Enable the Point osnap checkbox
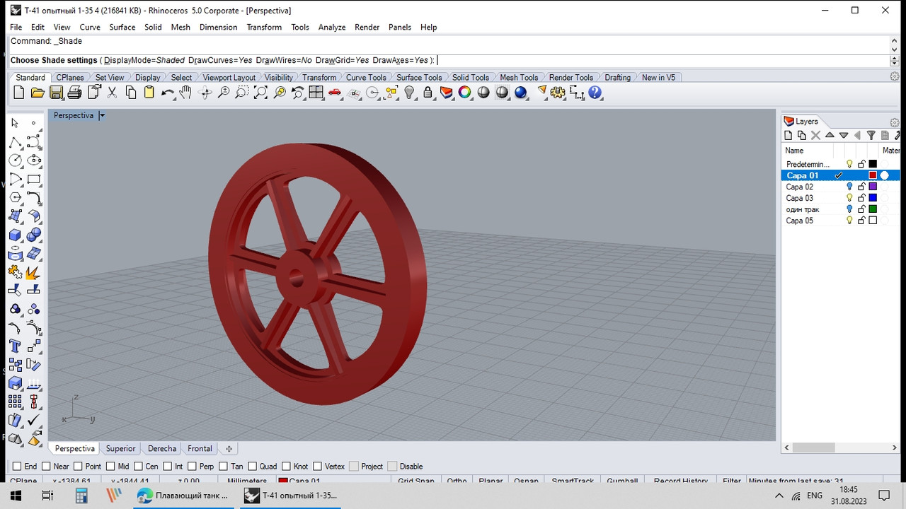906x509 pixels. (x=78, y=466)
